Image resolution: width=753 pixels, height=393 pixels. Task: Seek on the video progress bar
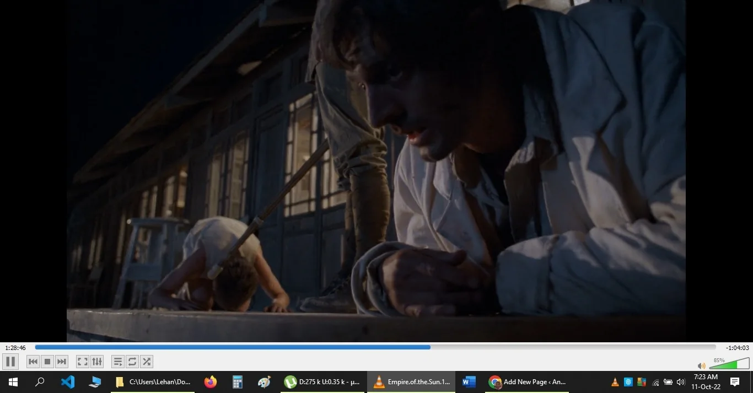(x=375, y=347)
